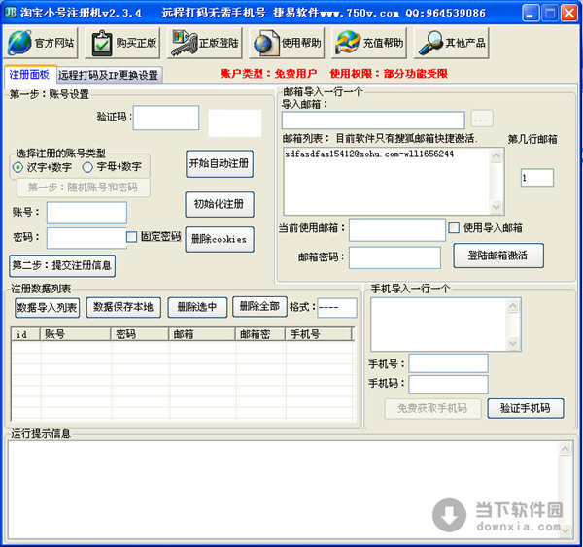Click the JB application icon in title bar

tap(10, 13)
